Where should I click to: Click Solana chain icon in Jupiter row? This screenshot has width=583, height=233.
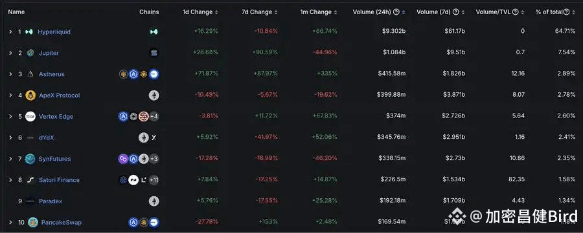(154, 53)
